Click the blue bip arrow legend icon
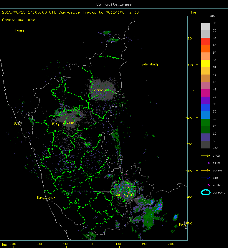This screenshot has width=228, height=248. pyautogui.click(x=206, y=178)
